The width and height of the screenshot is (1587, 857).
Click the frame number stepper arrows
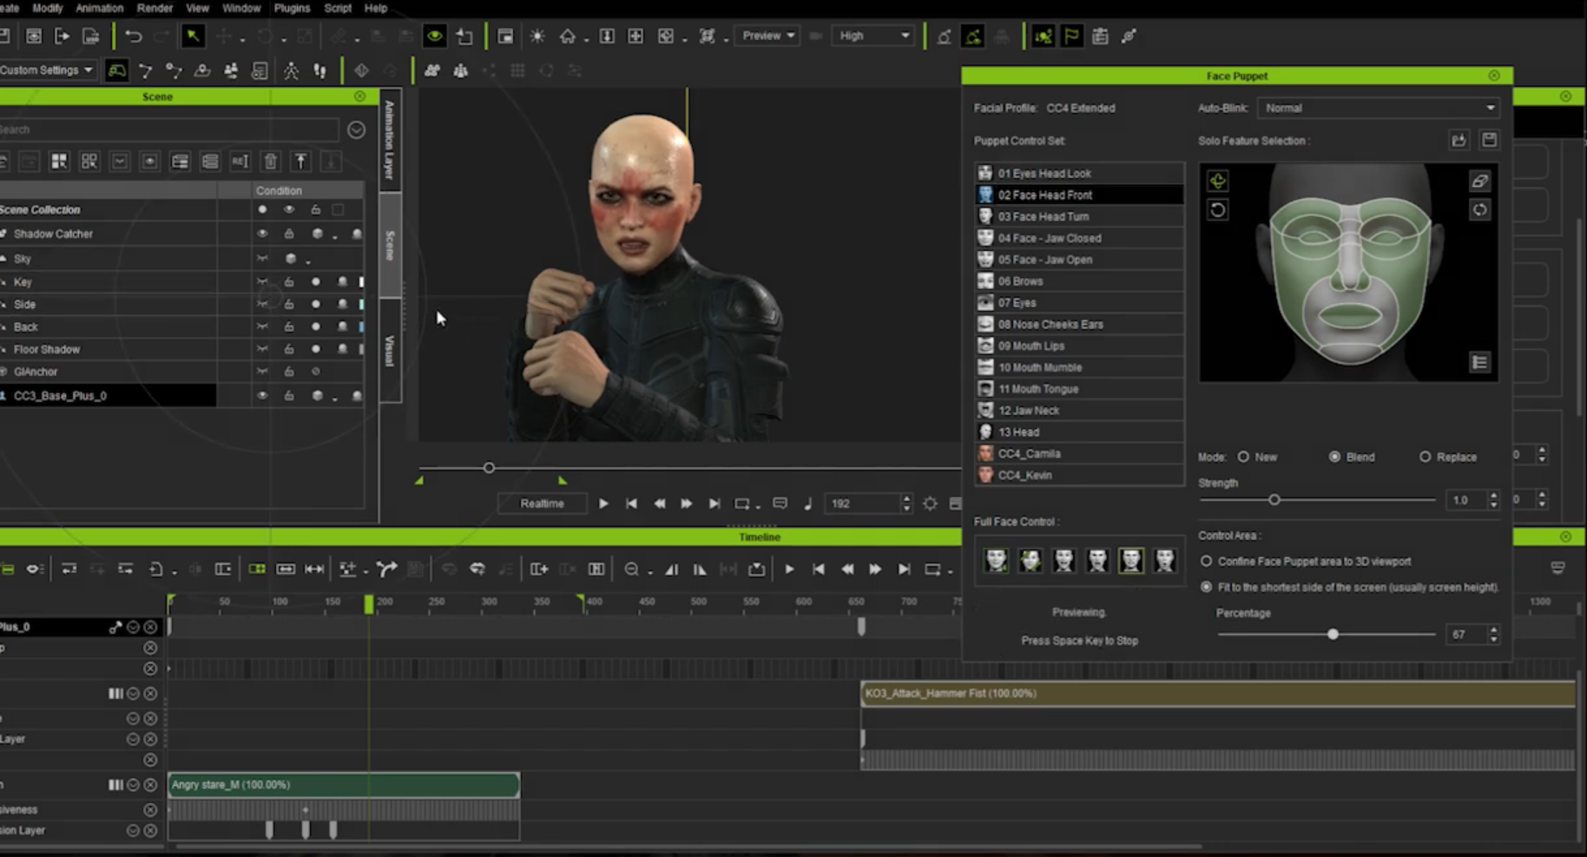point(906,504)
